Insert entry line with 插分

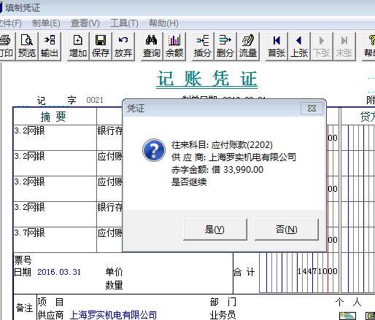coord(203,46)
